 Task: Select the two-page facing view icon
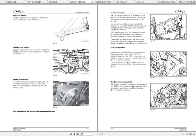tap(190, 134)
